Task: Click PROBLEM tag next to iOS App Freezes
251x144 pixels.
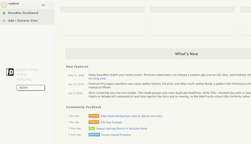Action: tap(93, 122)
